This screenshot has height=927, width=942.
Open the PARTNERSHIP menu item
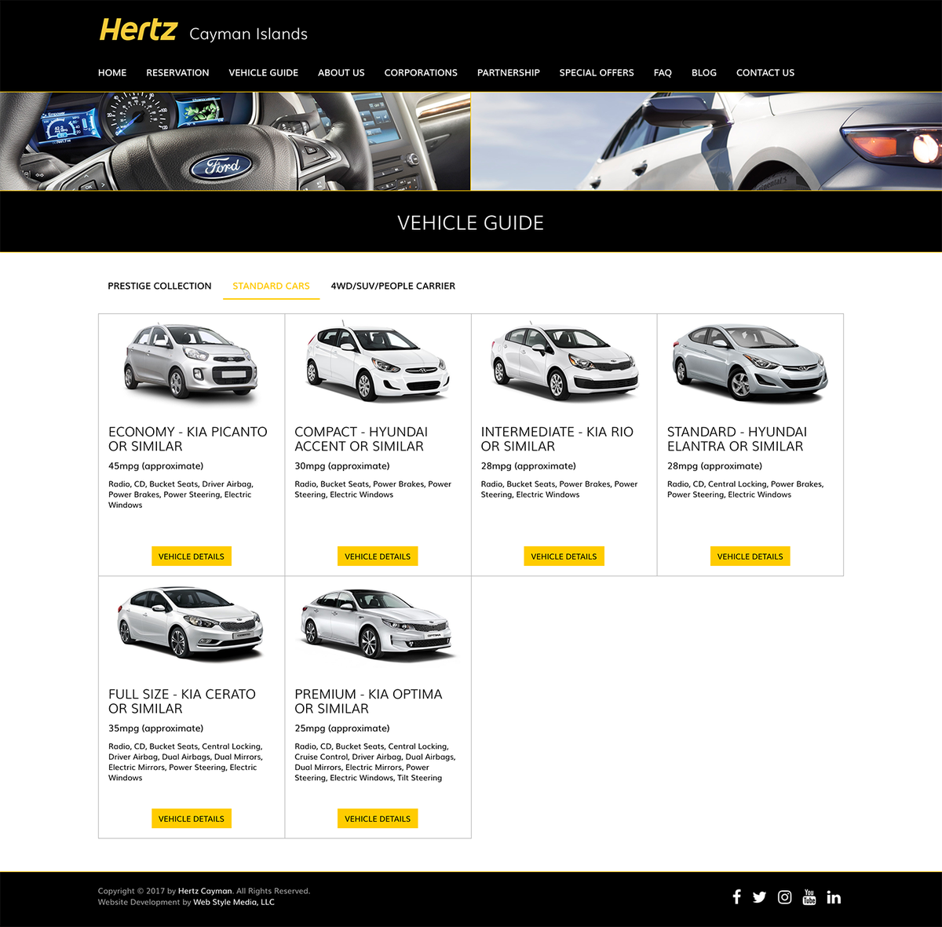pos(509,72)
